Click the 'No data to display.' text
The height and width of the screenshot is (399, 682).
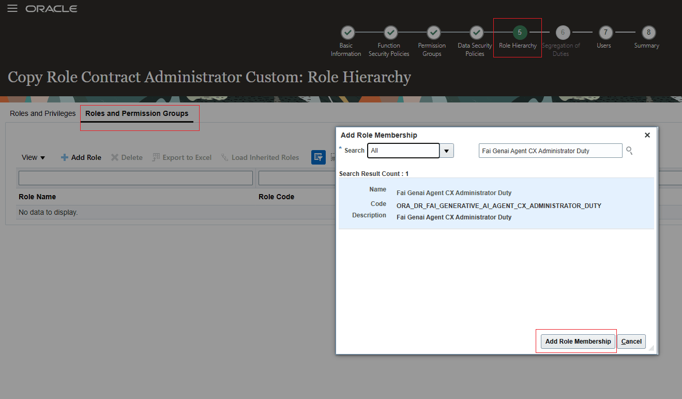pos(48,212)
